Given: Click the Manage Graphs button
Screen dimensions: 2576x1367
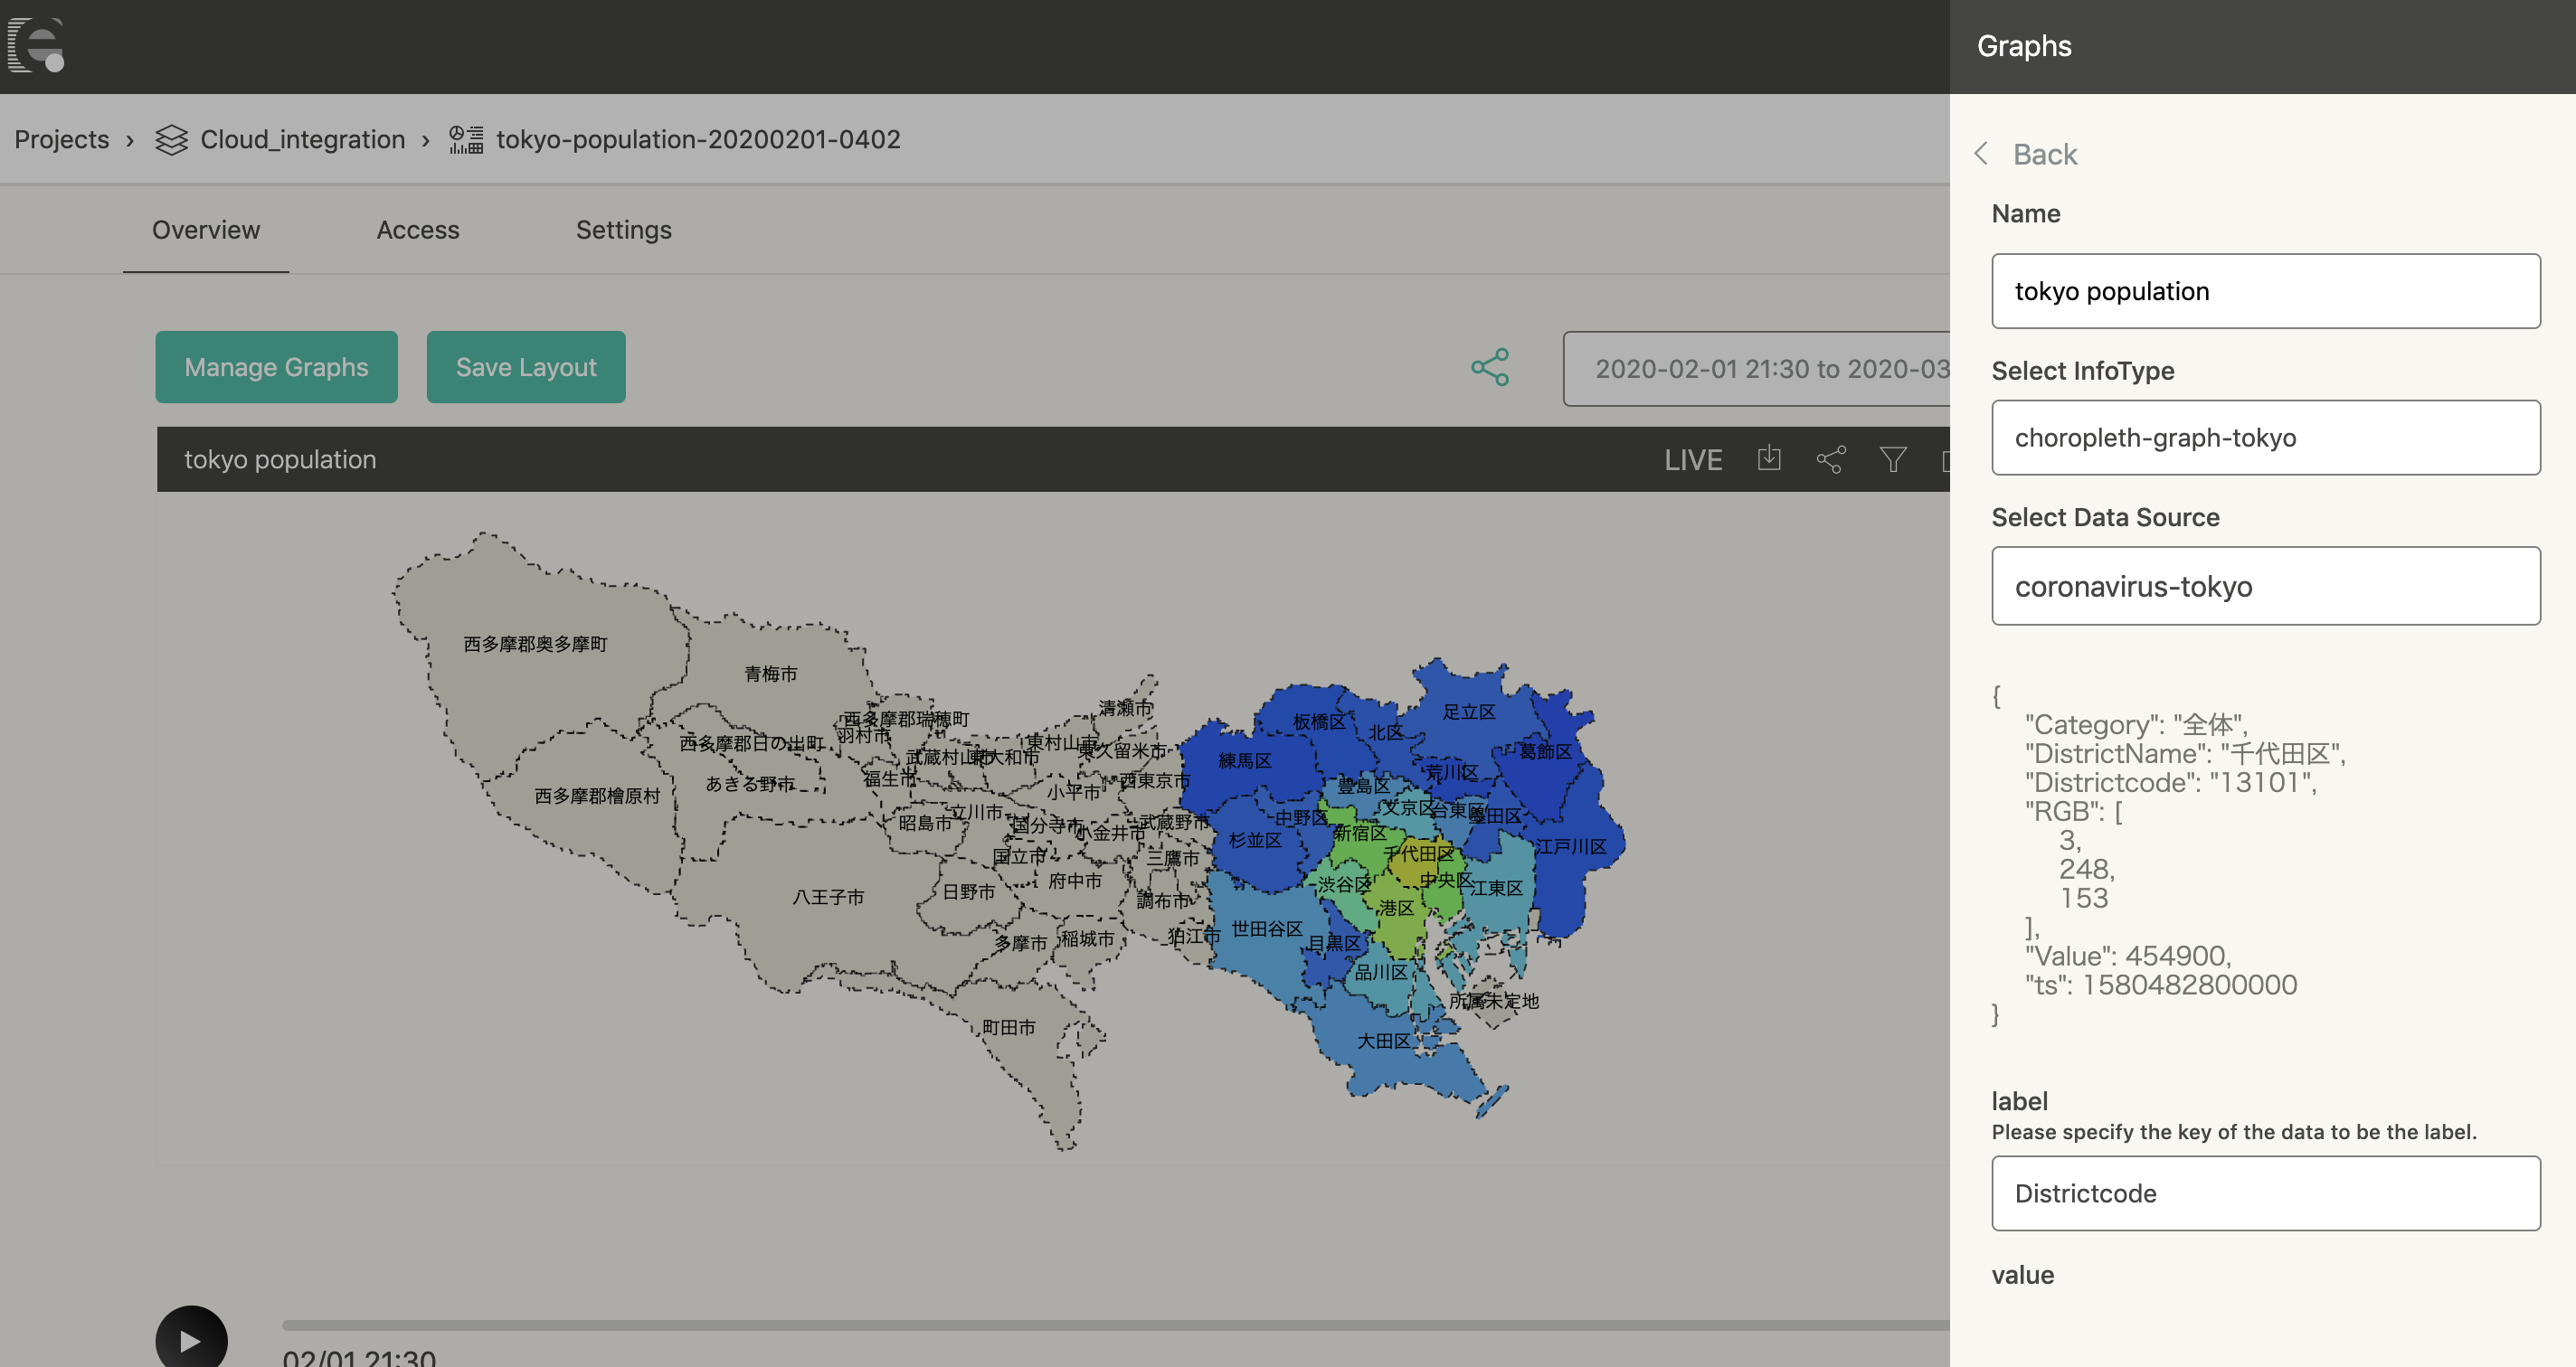Looking at the screenshot, I should [x=276, y=368].
